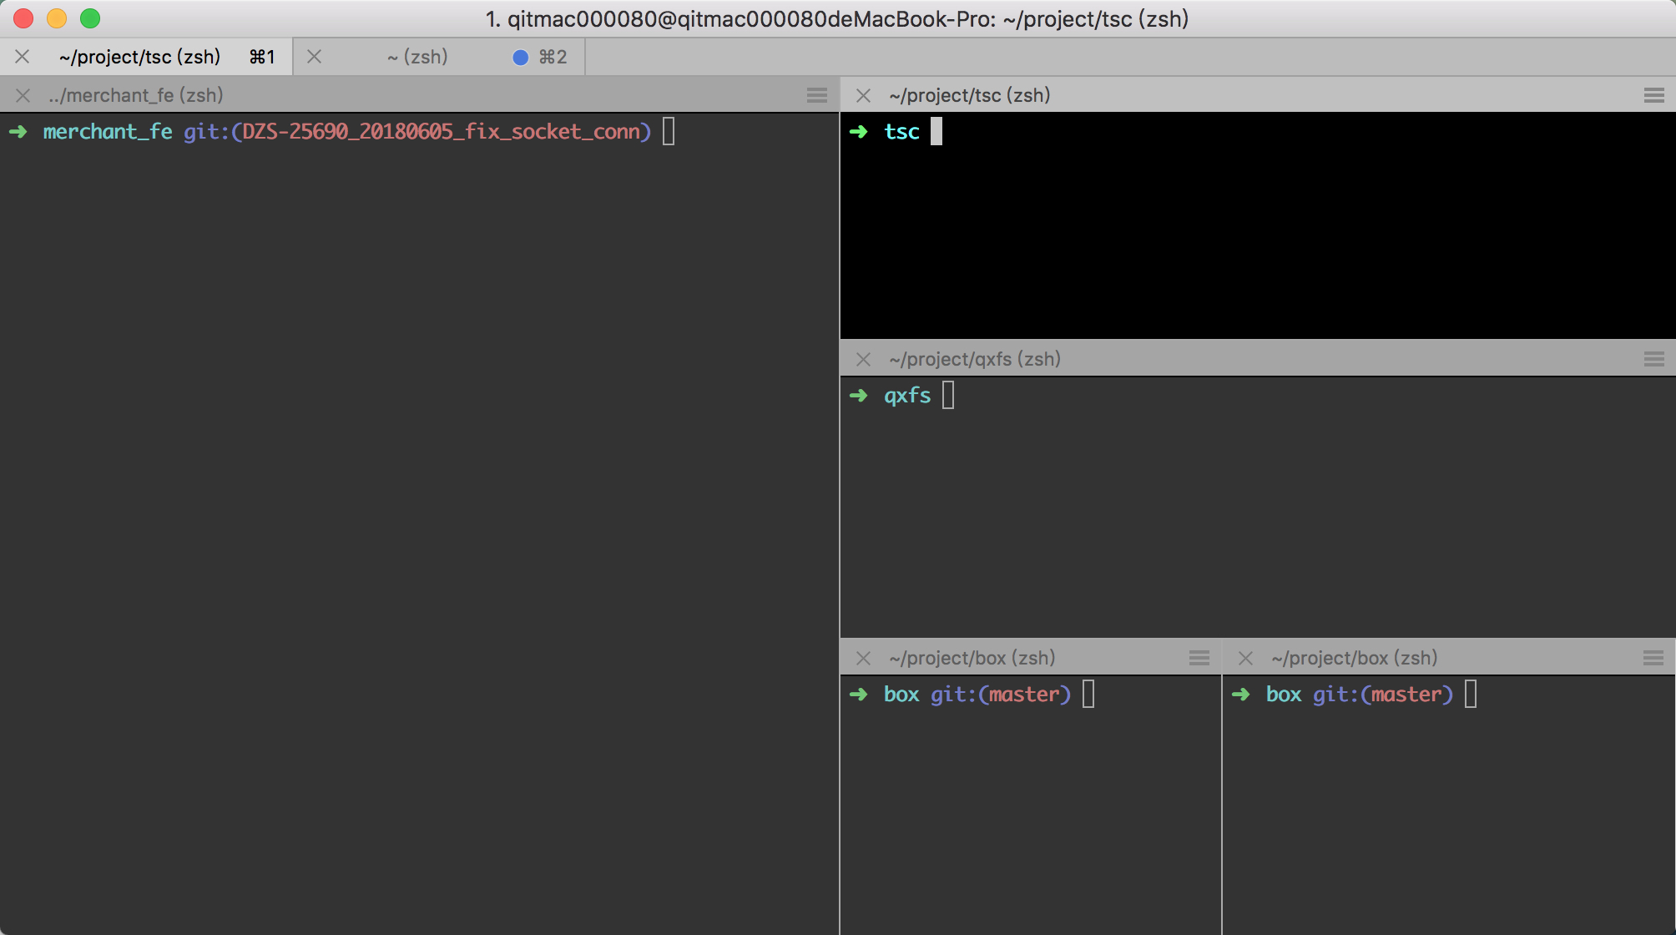The width and height of the screenshot is (1676, 935).
Task: Click the ⌘2 shortcut label on second tab
Action: pos(553,57)
